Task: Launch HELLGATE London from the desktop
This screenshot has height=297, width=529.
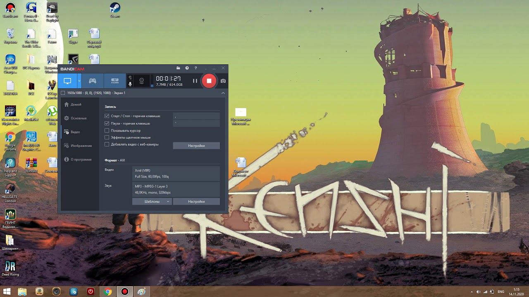Action: [x=10, y=193]
